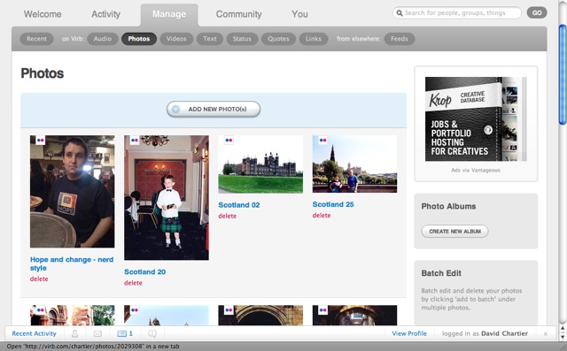567x351 pixels.
Task: Click the GO search button
Action: 537,13
